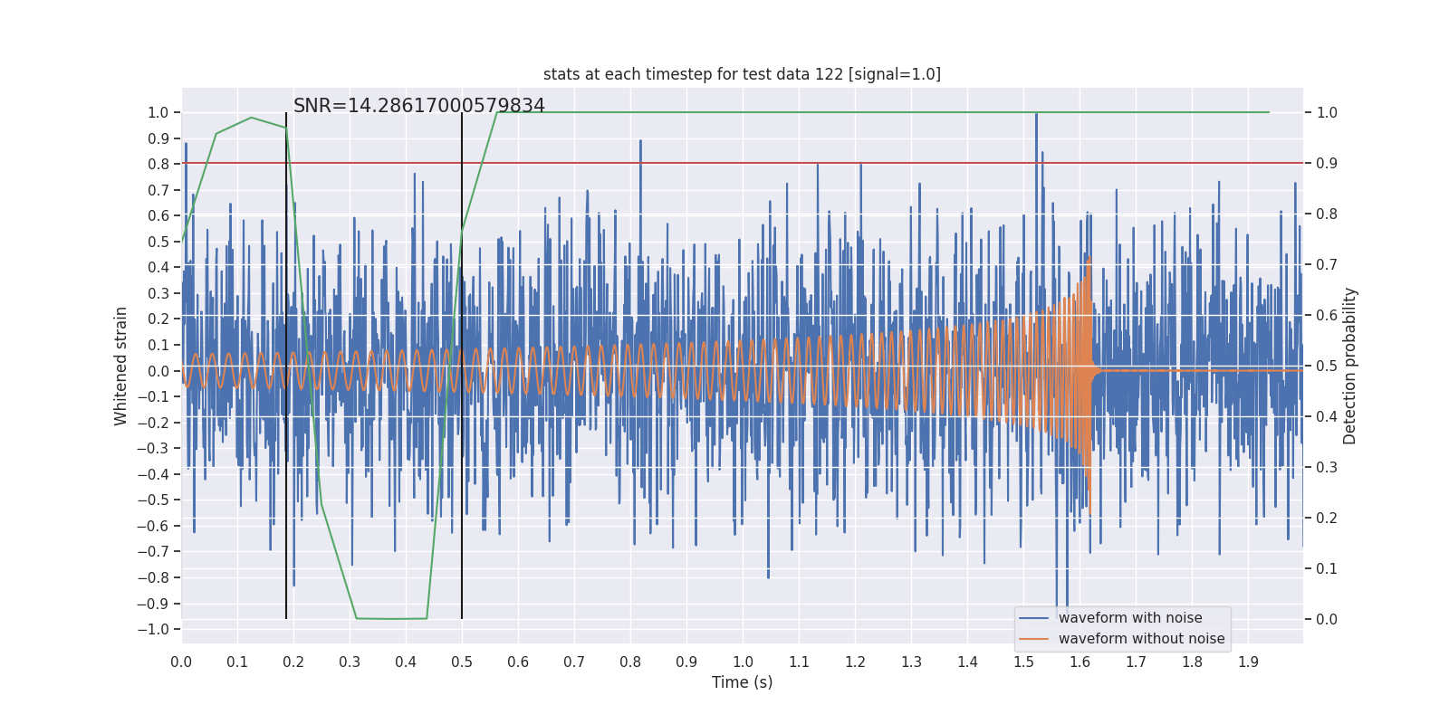Click the -1.0 tick on the left strain axis
This screenshot has height=724, width=1449.
point(153,630)
